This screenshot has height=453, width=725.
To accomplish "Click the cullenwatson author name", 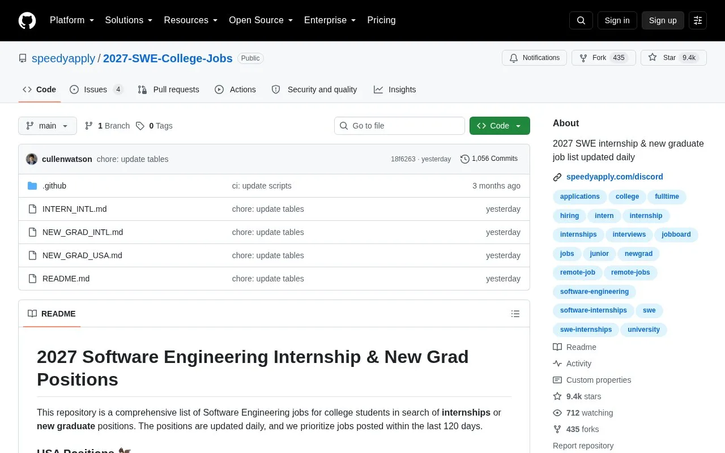I will [x=67, y=159].
